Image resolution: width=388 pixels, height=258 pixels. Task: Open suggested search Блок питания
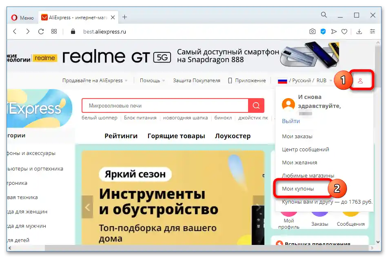click(x=140, y=118)
